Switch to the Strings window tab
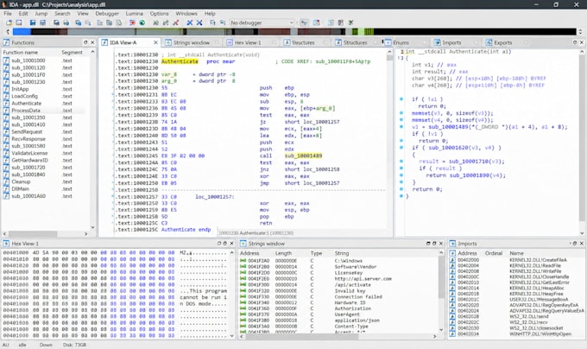The height and width of the screenshot is (349, 587). tap(192, 42)
